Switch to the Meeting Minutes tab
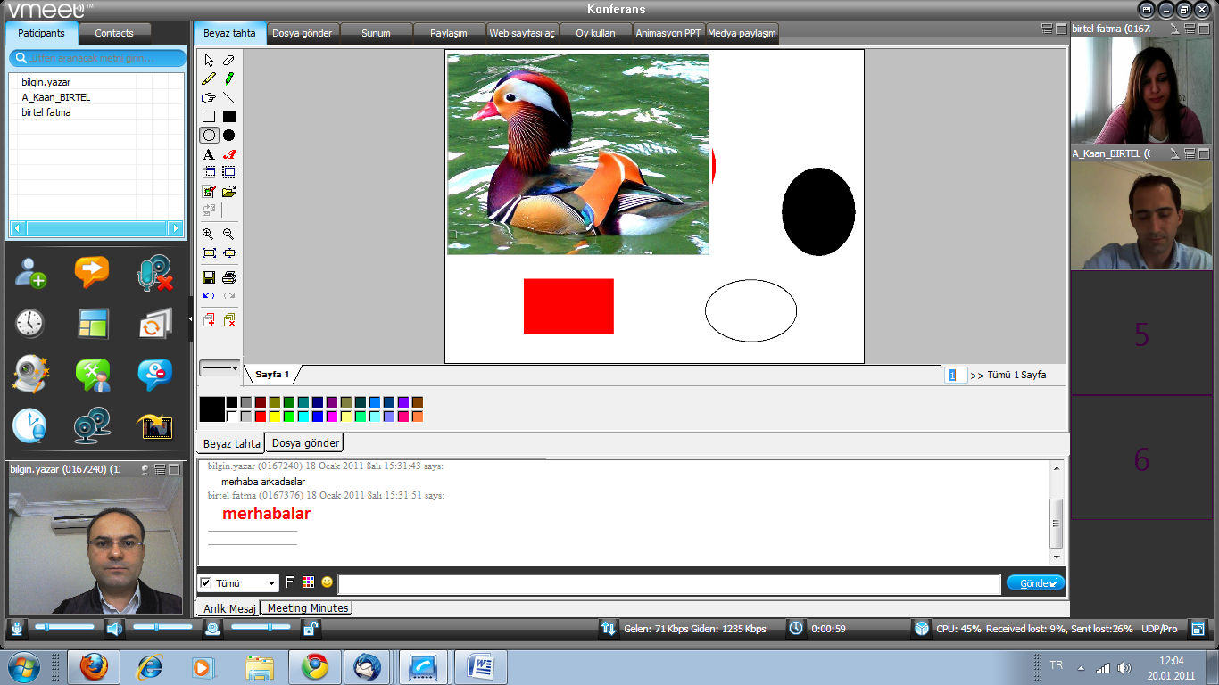Screen dimensions: 1219x685 coord(309,607)
